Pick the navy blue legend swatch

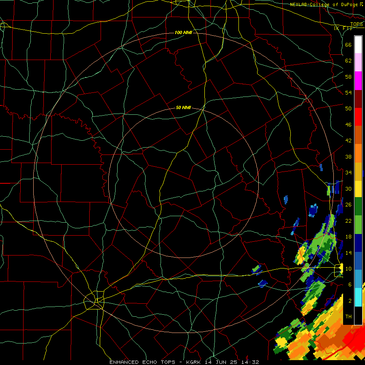(358, 243)
